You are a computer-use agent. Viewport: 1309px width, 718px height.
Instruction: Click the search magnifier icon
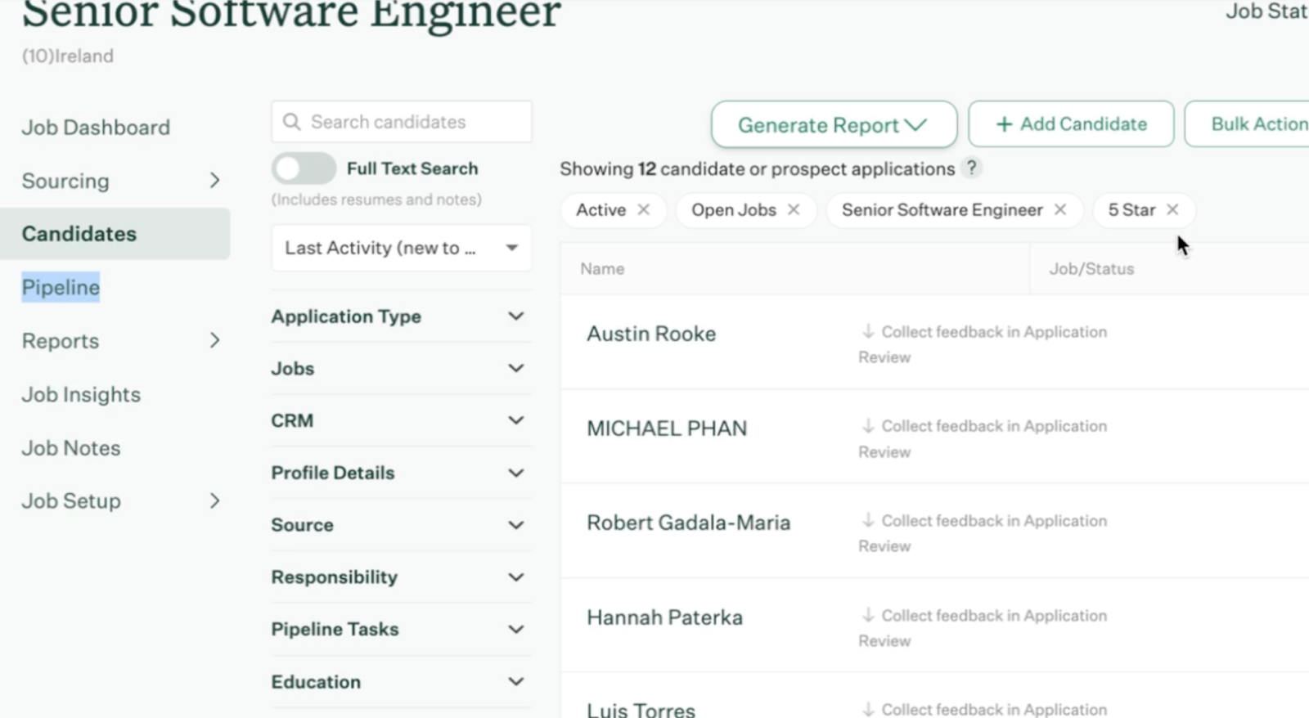tap(291, 123)
